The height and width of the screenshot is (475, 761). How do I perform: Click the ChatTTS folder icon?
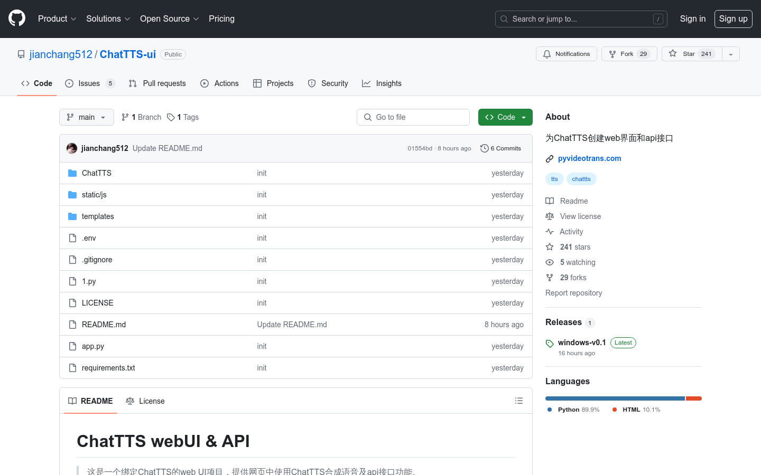72,173
